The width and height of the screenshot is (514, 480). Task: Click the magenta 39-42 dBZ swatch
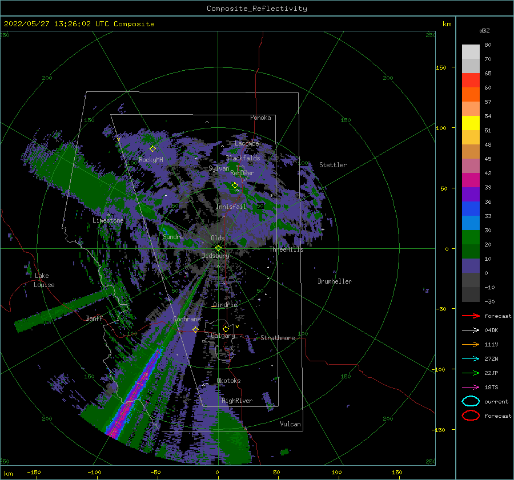[471, 180]
